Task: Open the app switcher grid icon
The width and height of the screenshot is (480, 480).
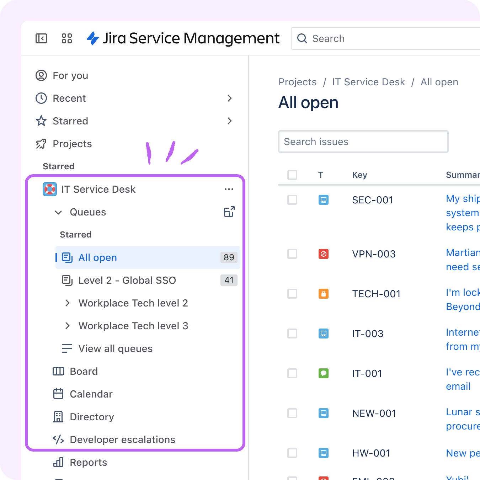Action: click(x=66, y=38)
